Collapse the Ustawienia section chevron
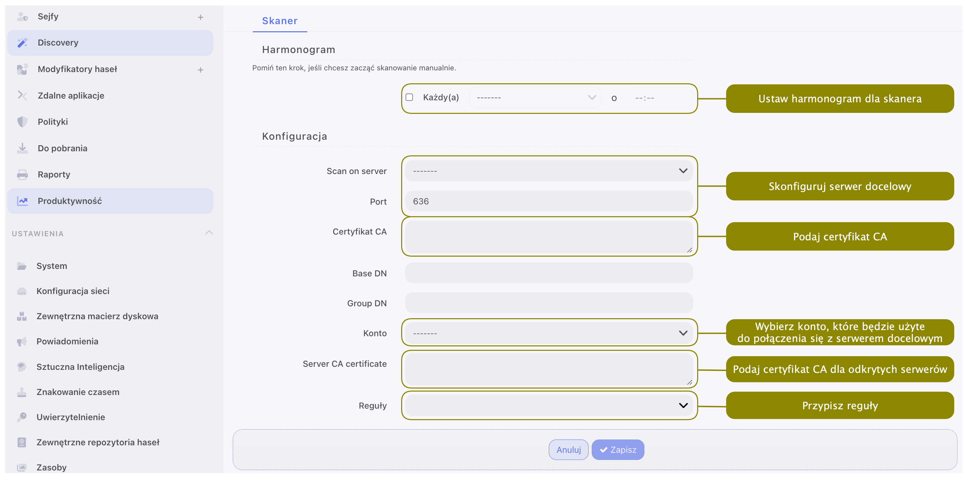 pos(209,233)
